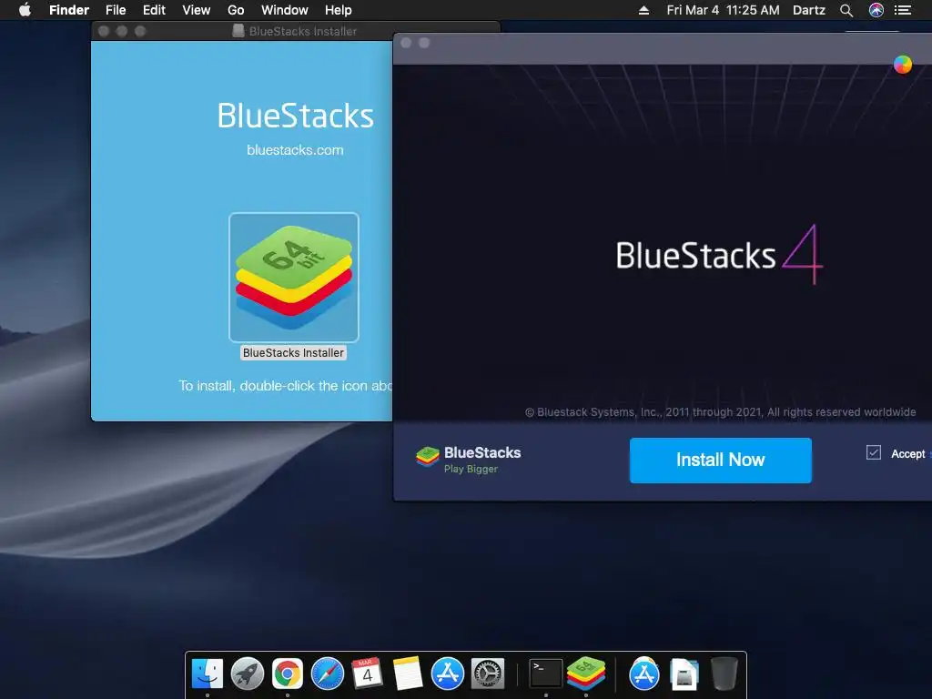Viewport: 932px width, 699px height.
Task: Open the Edit menu
Action: click(154, 10)
